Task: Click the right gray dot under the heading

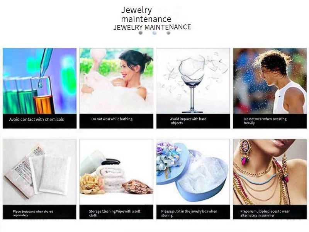Action: 168,33
